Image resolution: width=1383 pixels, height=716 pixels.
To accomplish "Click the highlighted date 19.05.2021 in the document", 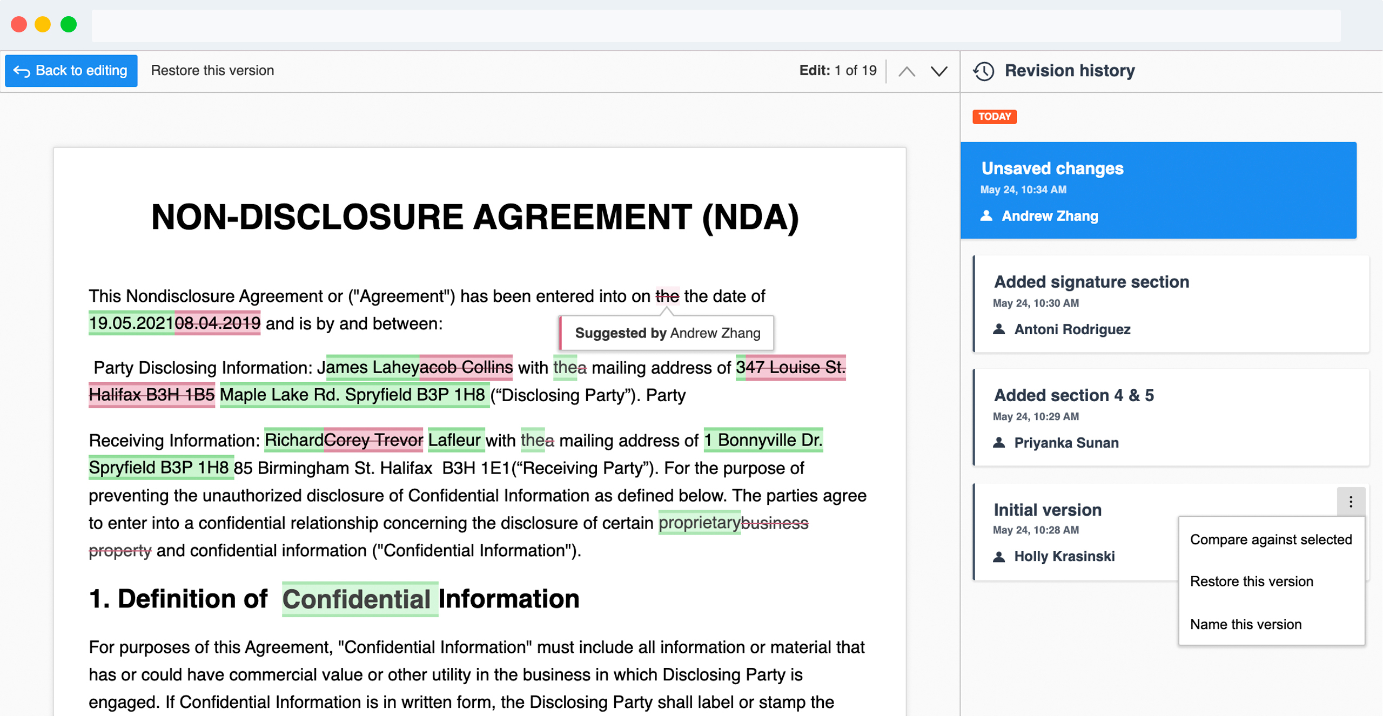I will [x=131, y=323].
